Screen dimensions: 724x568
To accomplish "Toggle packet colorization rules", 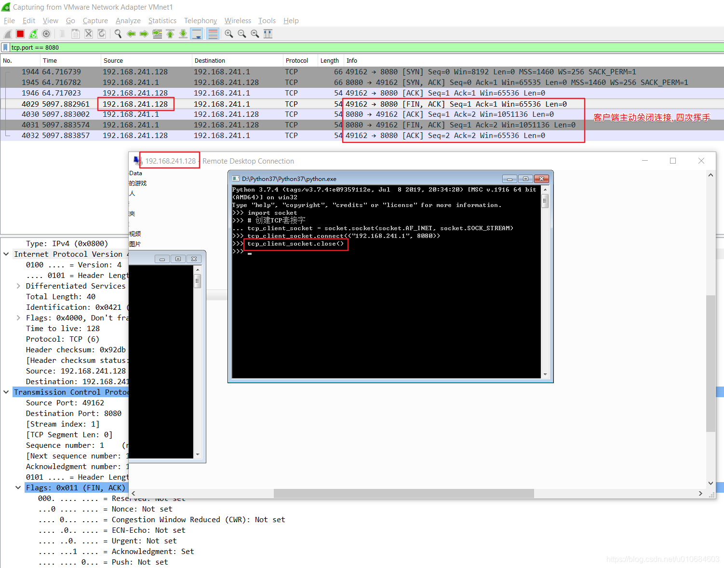I will (213, 34).
